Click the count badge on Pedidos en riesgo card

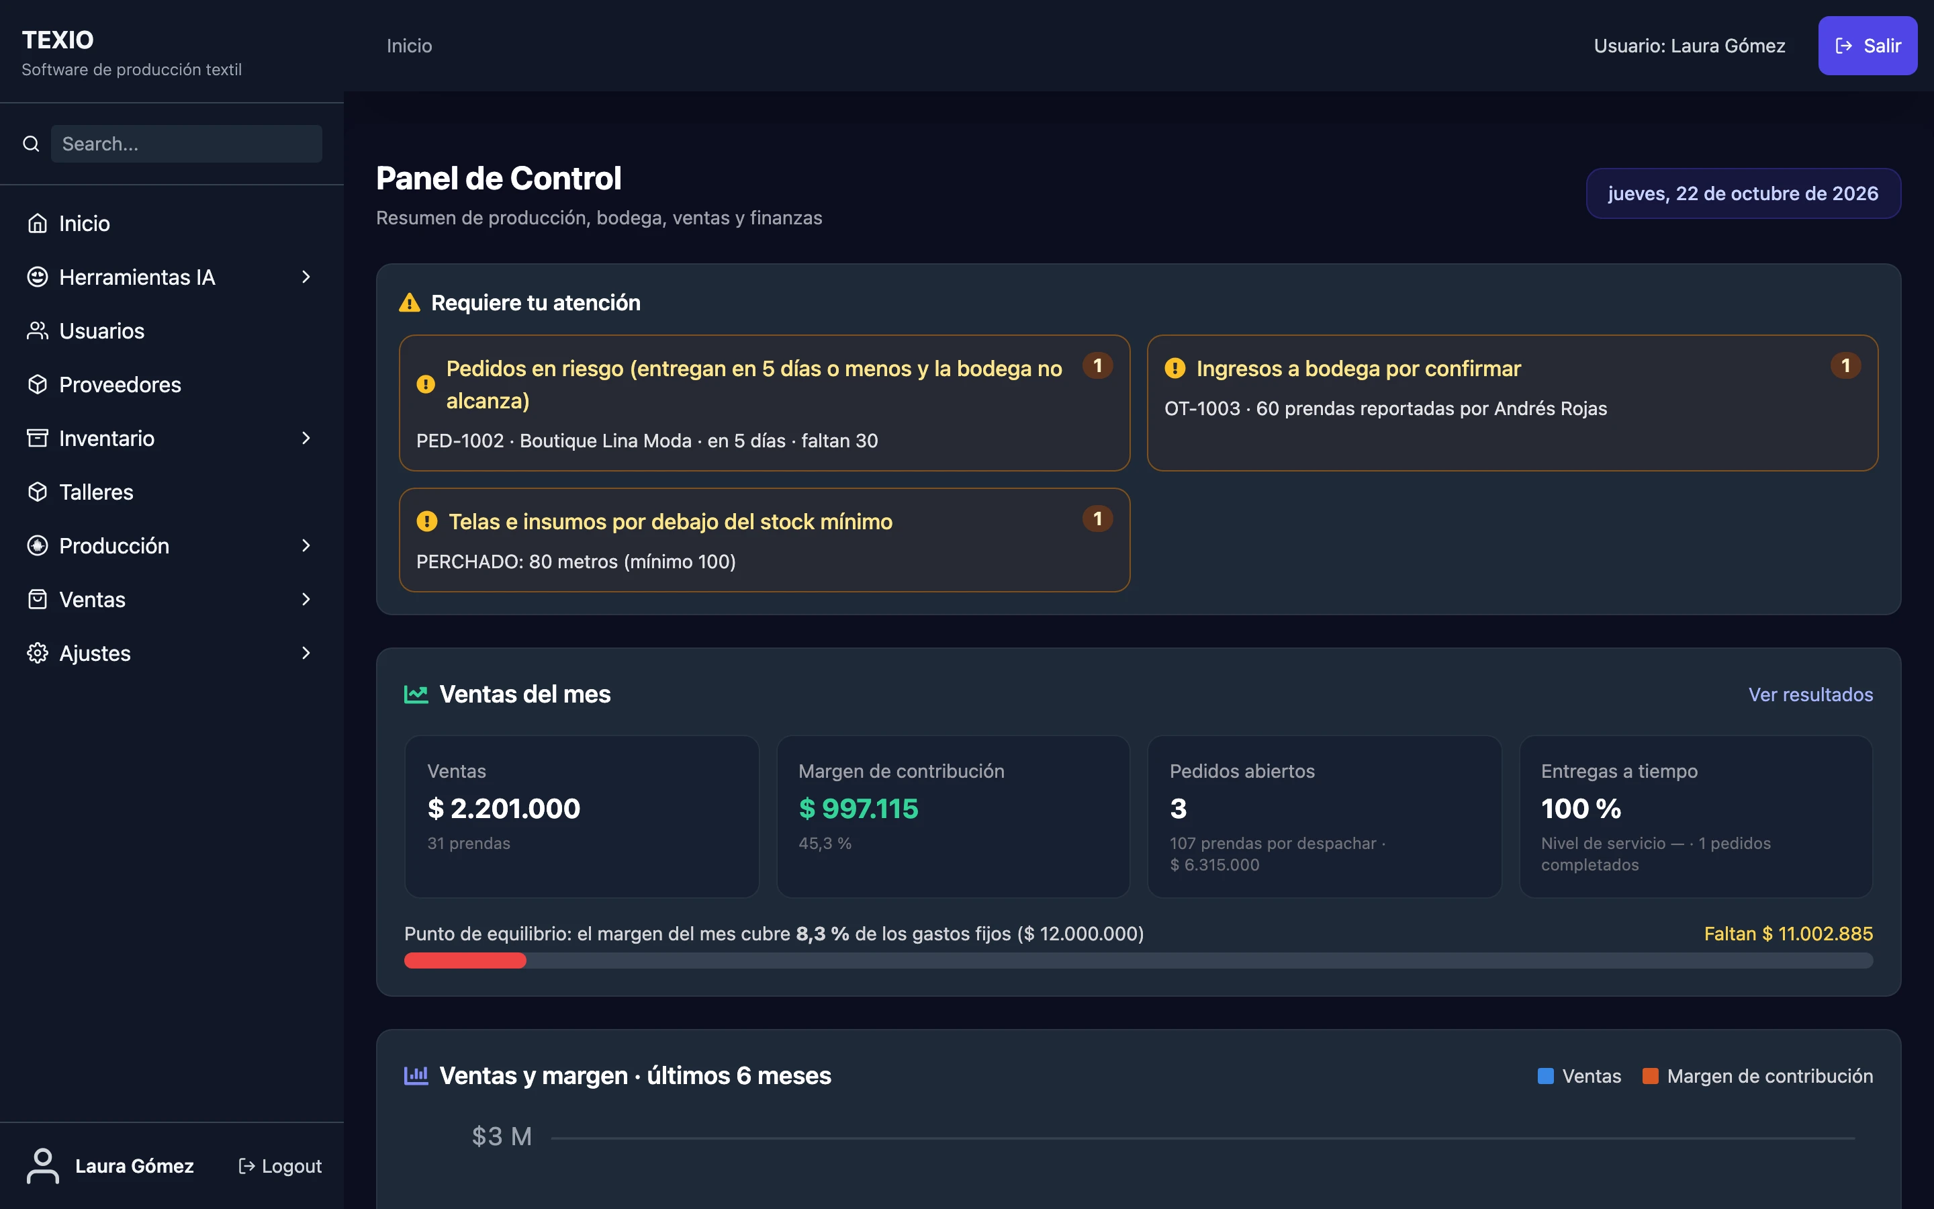1097,365
